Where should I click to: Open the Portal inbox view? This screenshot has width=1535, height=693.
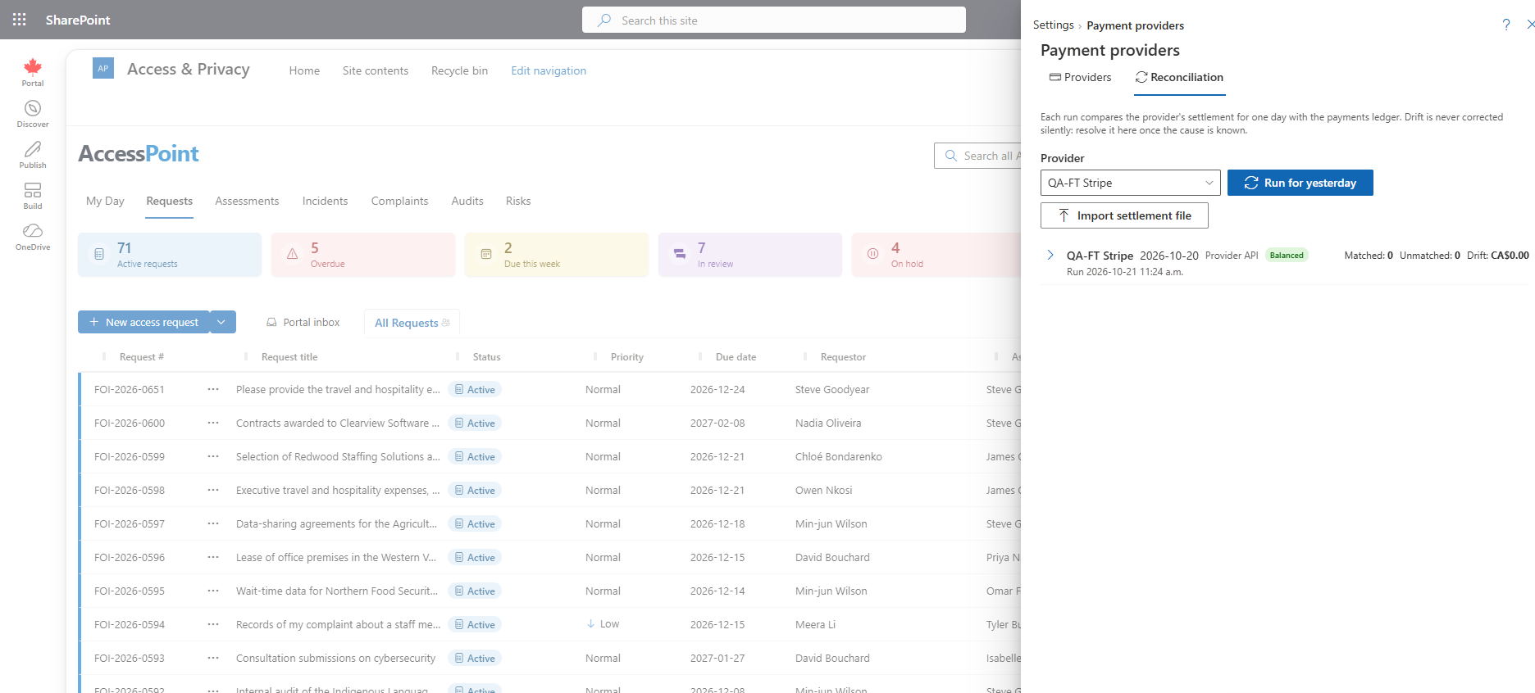coord(303,322)
